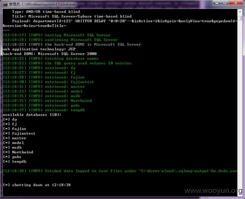Click log line 'retrieved: fujian'

pos(44,77)
